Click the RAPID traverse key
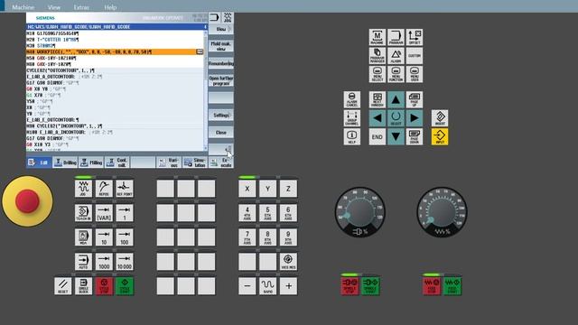Viewport: 578px width, 325px height. tap(267, 286)
